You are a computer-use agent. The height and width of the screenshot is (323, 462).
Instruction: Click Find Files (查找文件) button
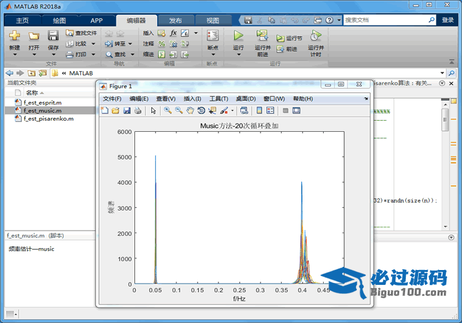pyautogui.click(x=81, y=33)
